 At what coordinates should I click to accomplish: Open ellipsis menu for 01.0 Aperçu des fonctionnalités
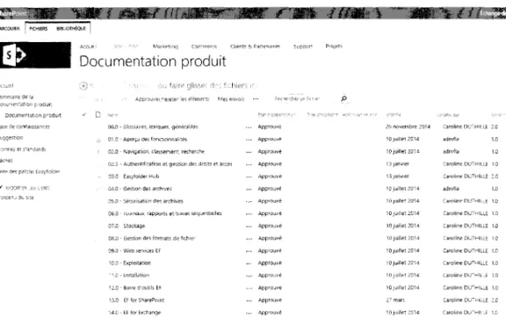(x=249, y=140)
